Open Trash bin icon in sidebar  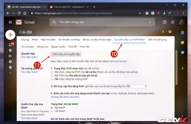10,67
